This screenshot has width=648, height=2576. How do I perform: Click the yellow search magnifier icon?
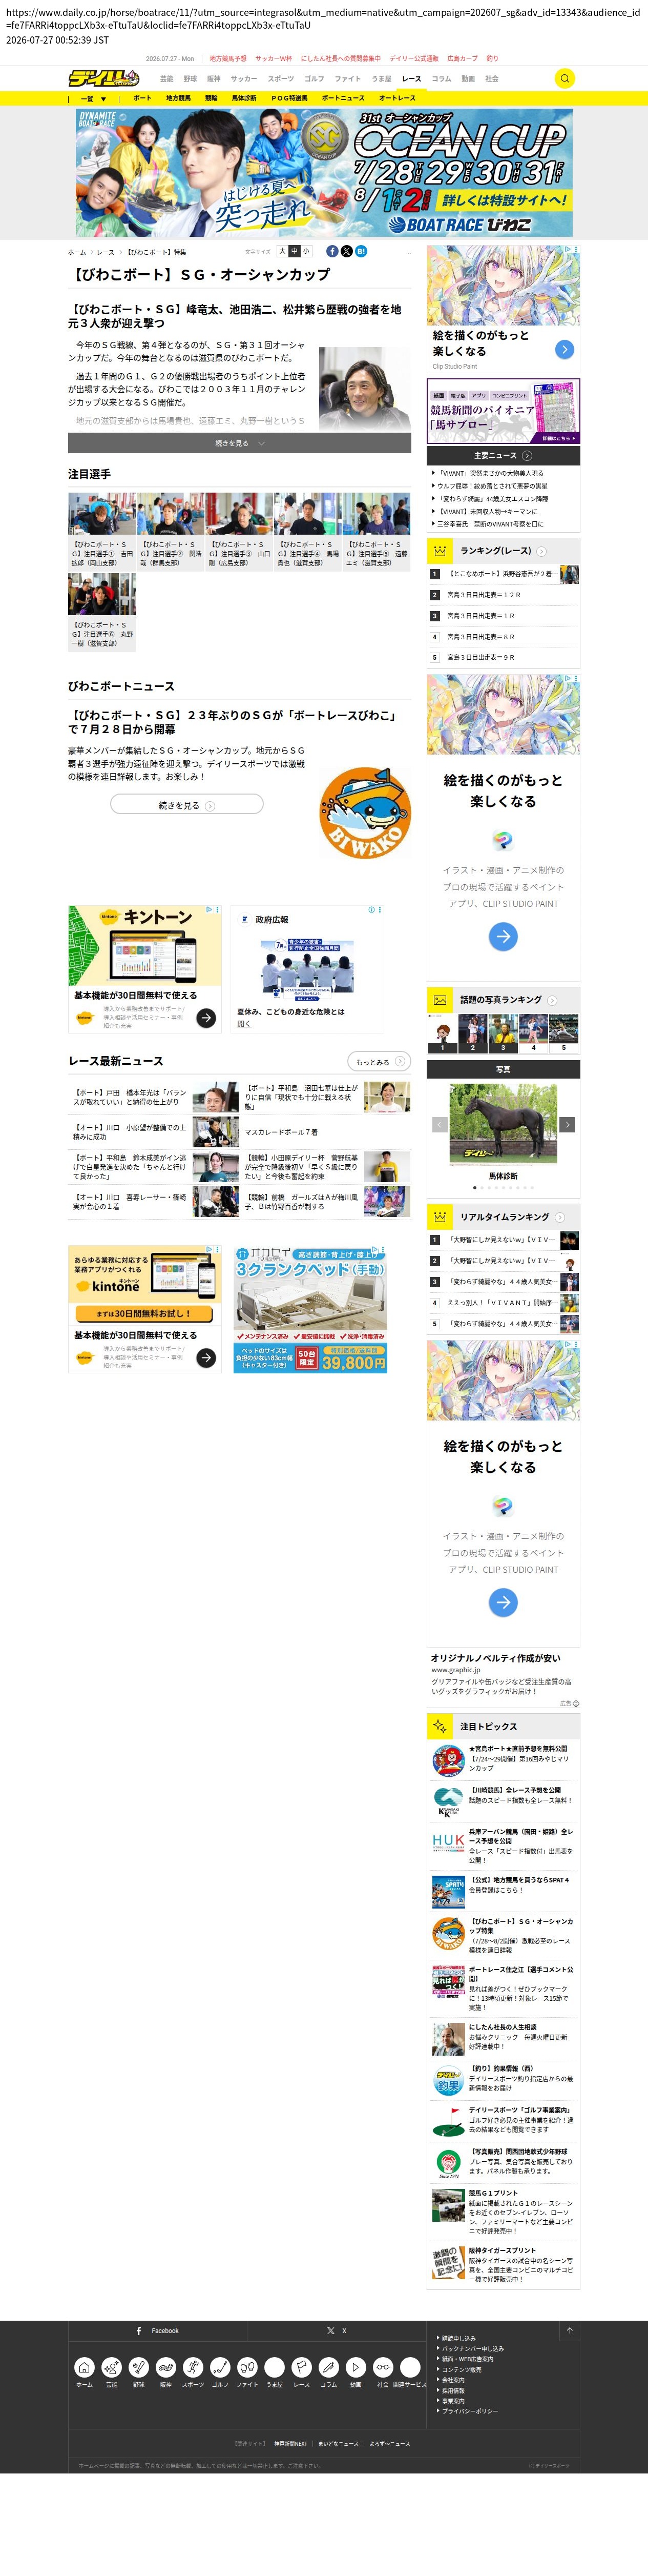(565, 78)
